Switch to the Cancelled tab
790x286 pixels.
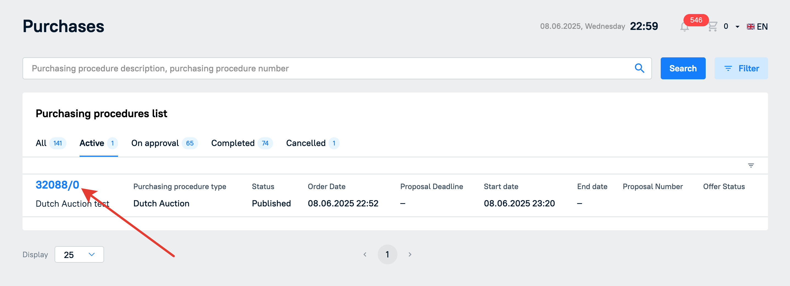coord(312,143)
